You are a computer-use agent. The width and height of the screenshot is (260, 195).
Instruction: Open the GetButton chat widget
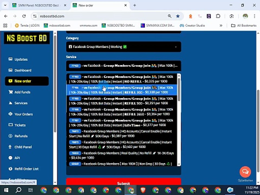[x=245, y=172]
